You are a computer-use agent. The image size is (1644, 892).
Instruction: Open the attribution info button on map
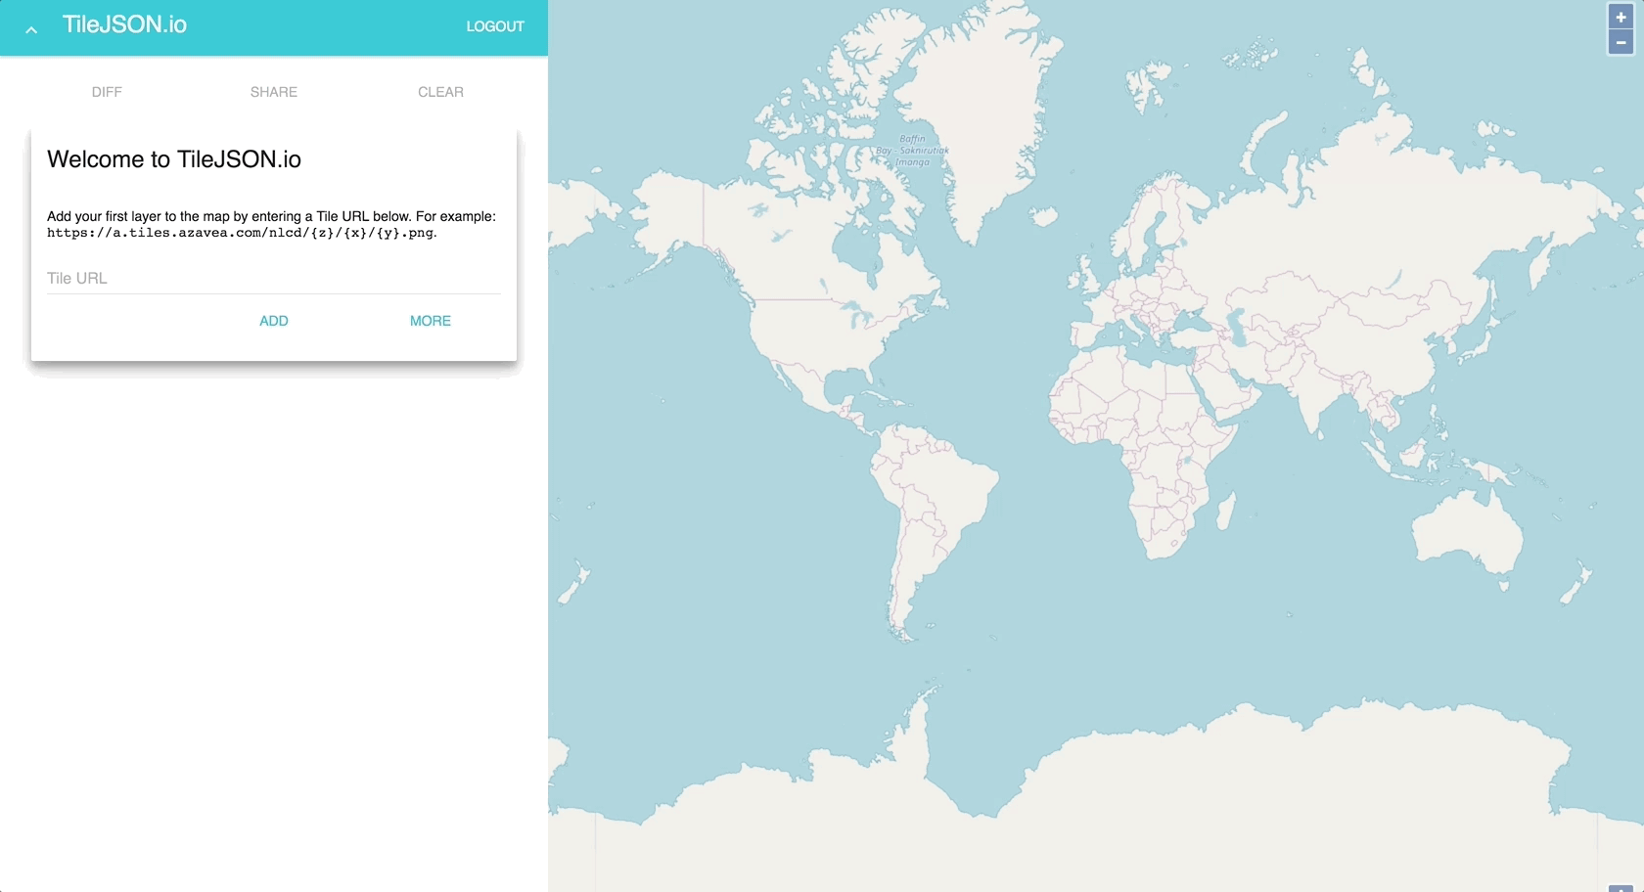(x=1621, y=887)
